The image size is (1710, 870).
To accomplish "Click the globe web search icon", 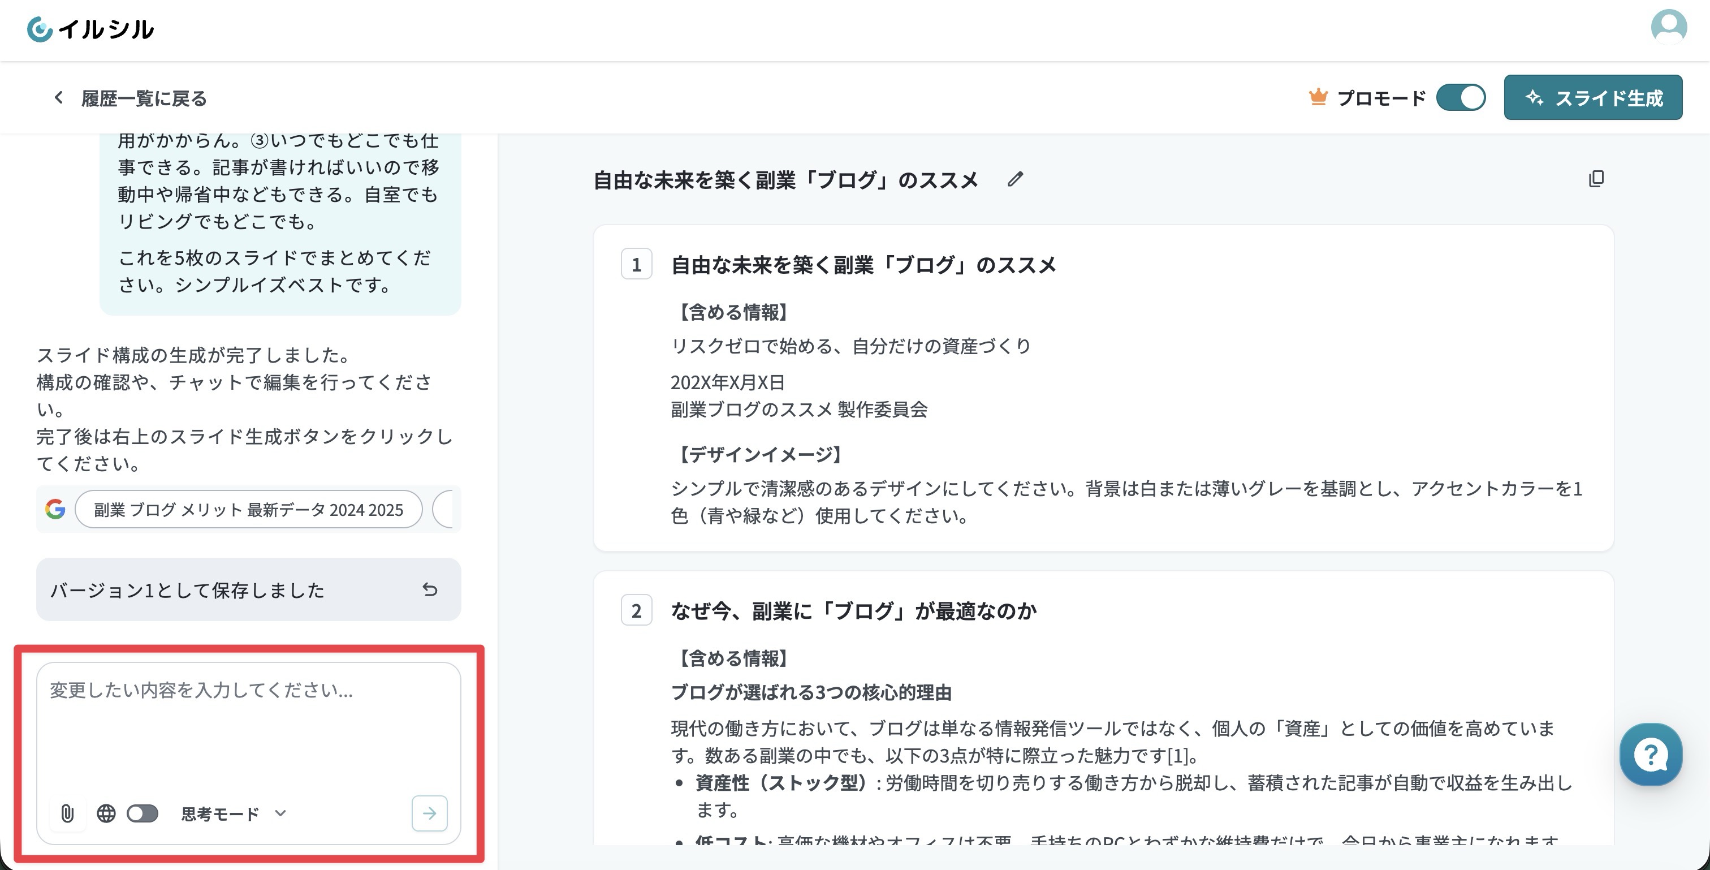I will pyautogui.click(x=106, y=813).
